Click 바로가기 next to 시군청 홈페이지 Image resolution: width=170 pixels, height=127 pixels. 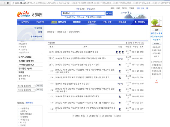click(x=39, y=90)
